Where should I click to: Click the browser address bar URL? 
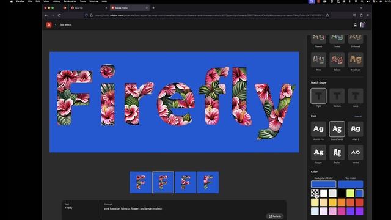coord(209,15)
